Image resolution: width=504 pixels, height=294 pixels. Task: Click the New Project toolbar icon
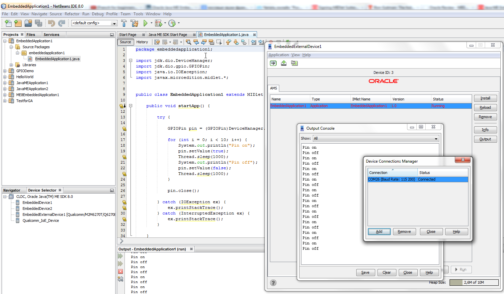pos(18,23)
